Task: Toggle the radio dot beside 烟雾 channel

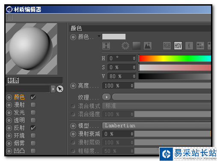Action: [x=9, y=143]
